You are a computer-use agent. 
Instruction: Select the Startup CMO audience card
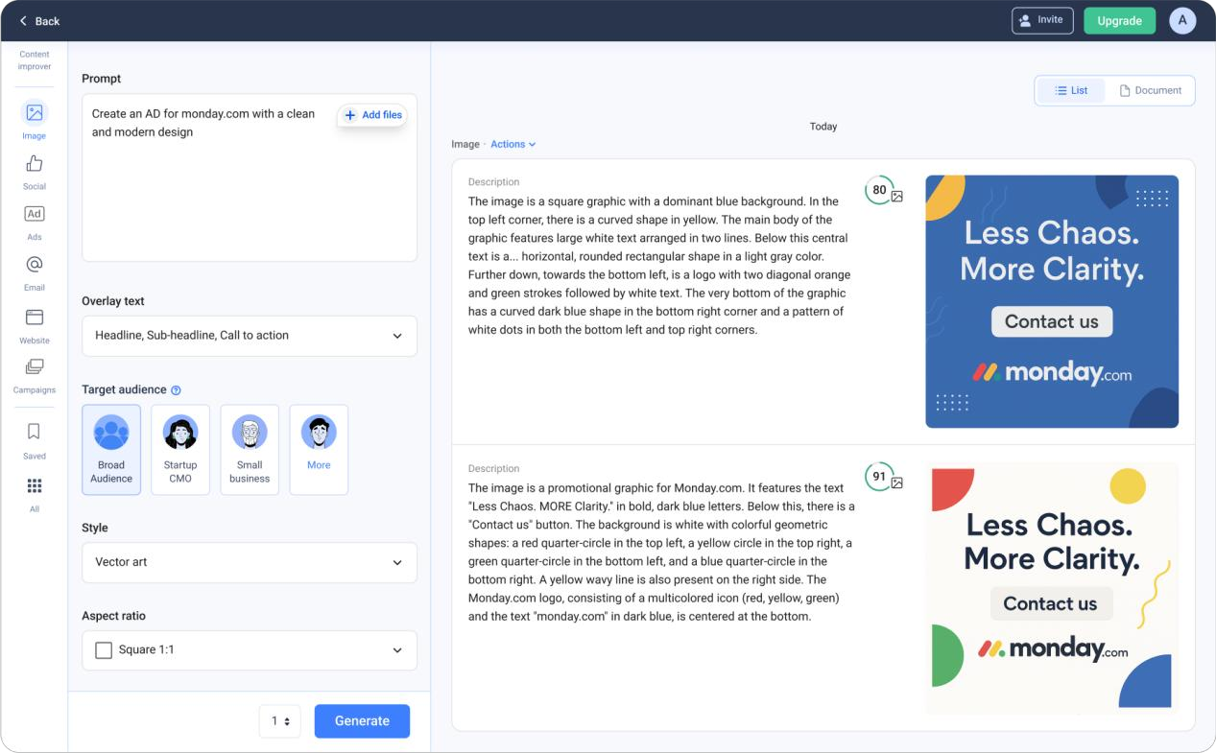point(180,450)
